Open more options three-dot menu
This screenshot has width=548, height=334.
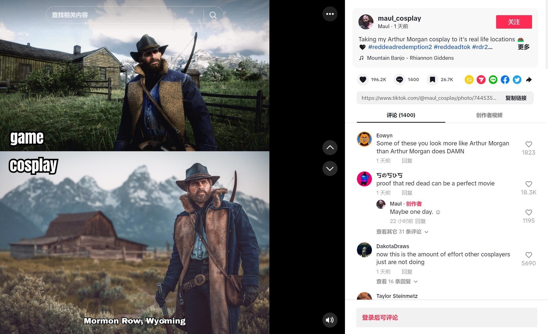point(330,14)
